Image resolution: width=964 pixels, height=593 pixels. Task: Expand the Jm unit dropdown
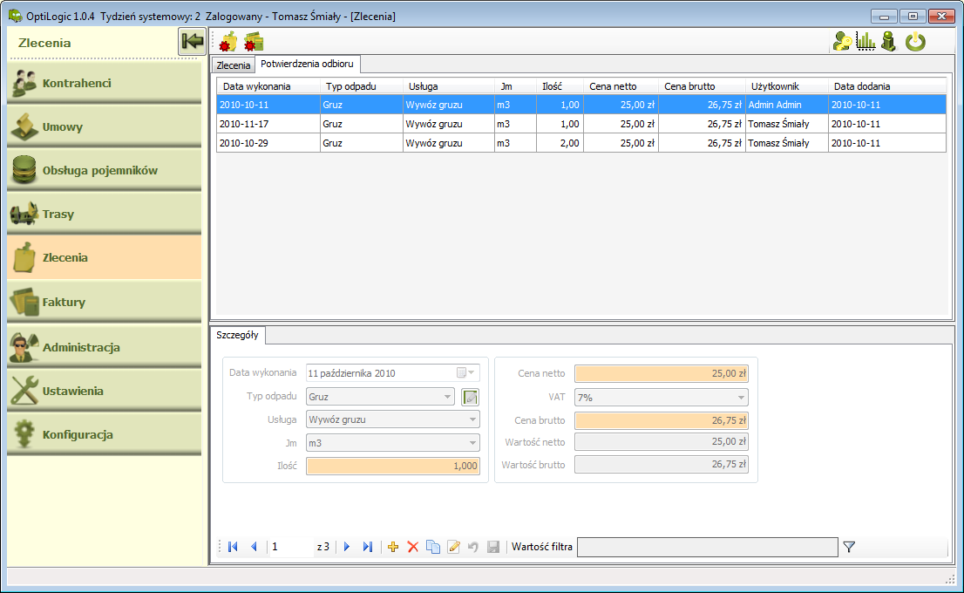click(x=472, y=443)
